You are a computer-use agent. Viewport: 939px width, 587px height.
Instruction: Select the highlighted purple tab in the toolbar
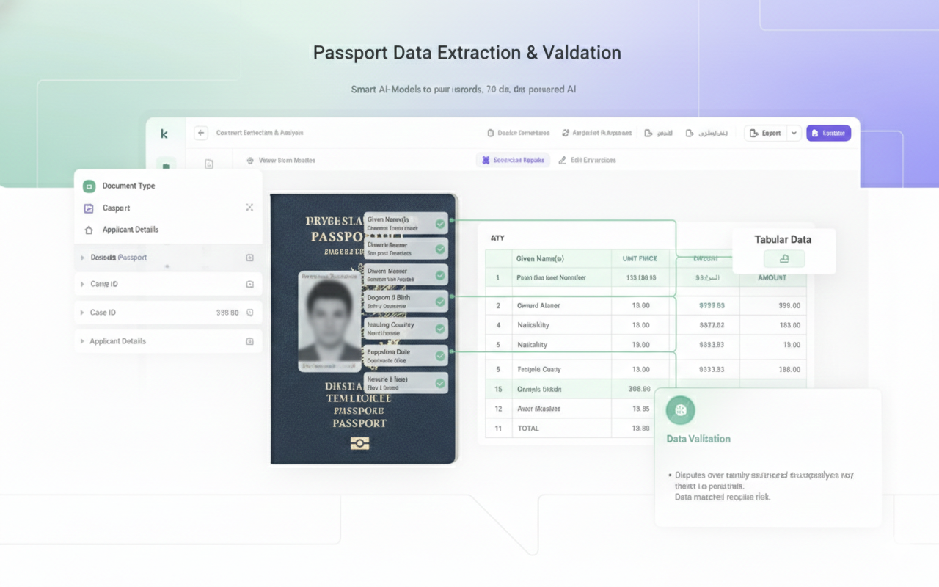point(513,160)
